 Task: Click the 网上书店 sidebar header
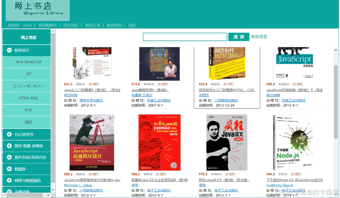click(27, 37)
